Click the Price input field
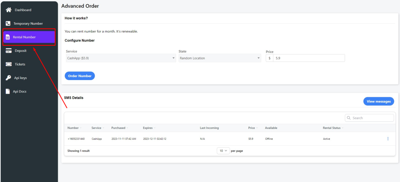This screenshot has width=400, height=182. point(309,58)
